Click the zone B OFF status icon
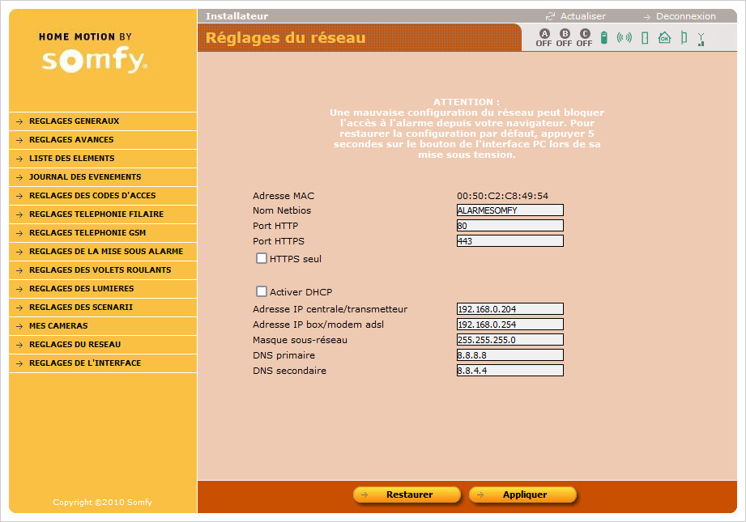 click(564, 37)
